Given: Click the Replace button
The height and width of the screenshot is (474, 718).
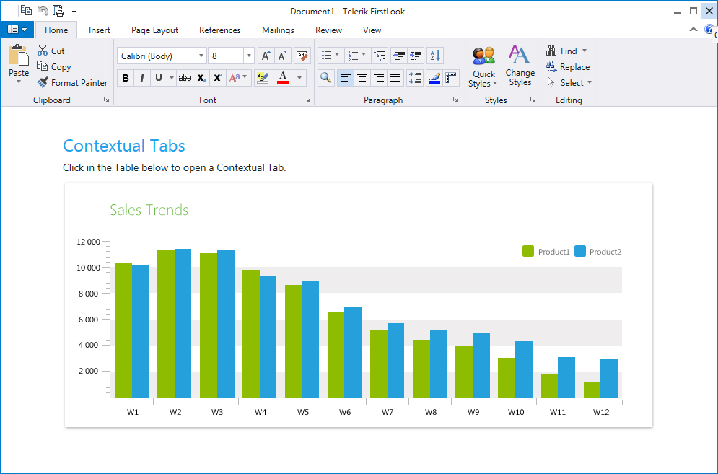Looking at the screenshot, I should coord(568,67).
